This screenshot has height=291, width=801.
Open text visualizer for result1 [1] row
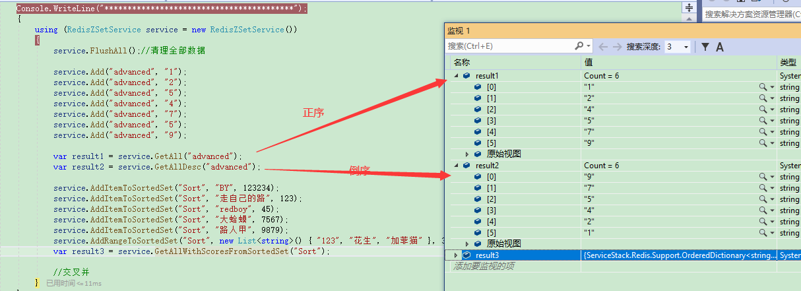coord(762,98)
